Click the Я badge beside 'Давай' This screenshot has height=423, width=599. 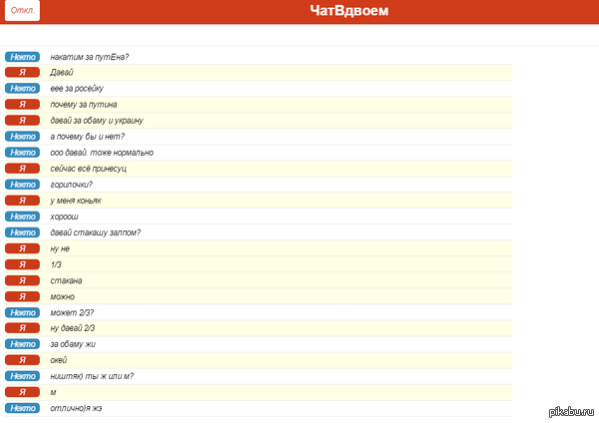[22, 73]
